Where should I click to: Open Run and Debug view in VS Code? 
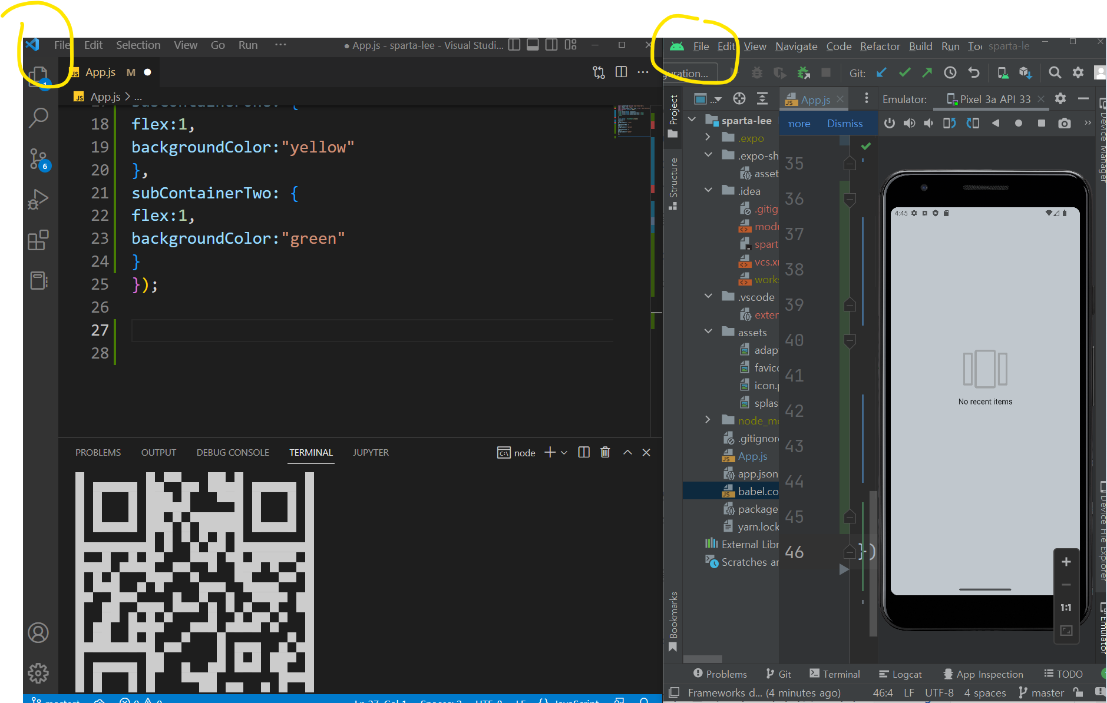39,200
